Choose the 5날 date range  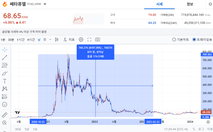[x=27, y=129]
